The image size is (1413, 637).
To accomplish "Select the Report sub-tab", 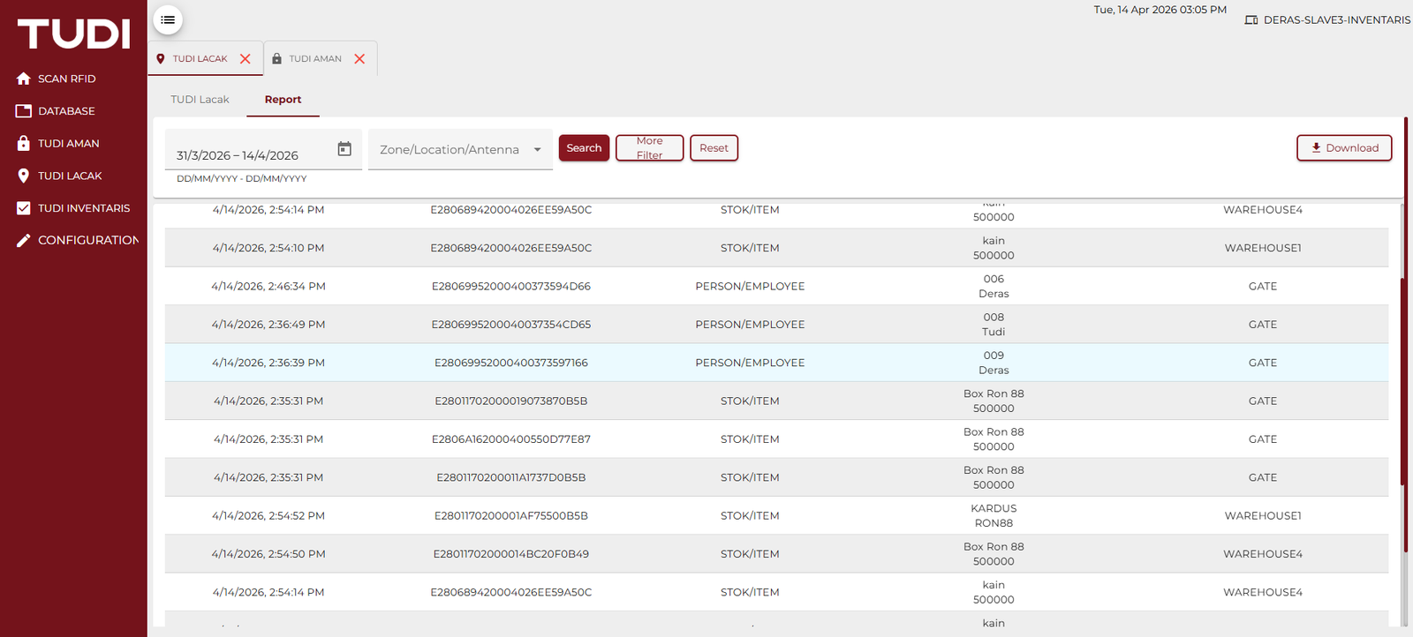I will tap(283, 100).
